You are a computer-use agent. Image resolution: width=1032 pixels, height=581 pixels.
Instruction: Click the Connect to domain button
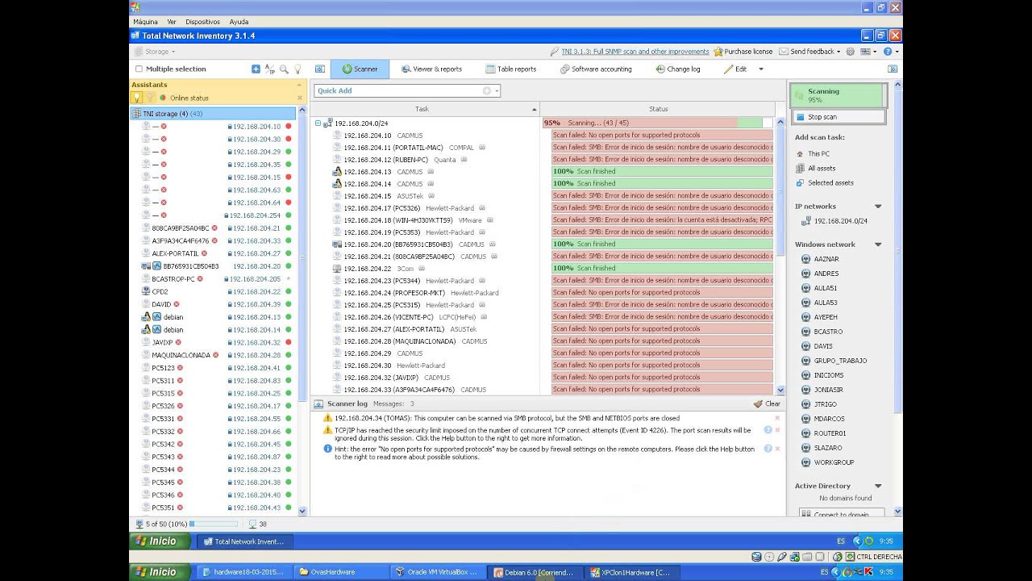[842, 513]
